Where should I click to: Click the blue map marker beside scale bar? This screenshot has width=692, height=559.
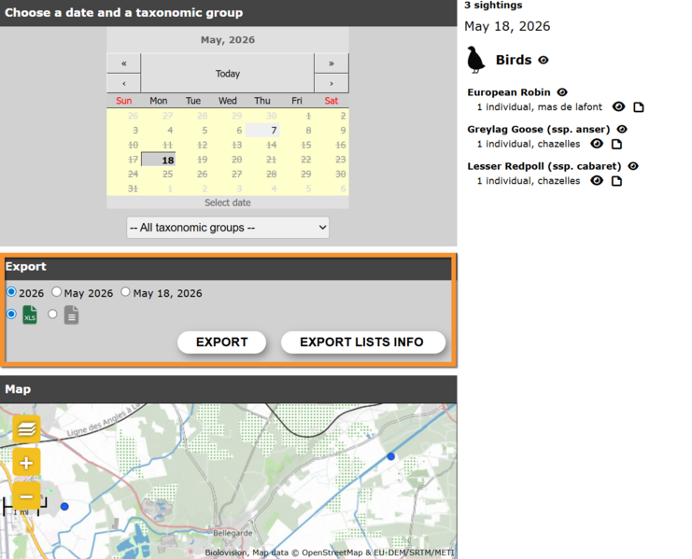(x=64, y=507)
